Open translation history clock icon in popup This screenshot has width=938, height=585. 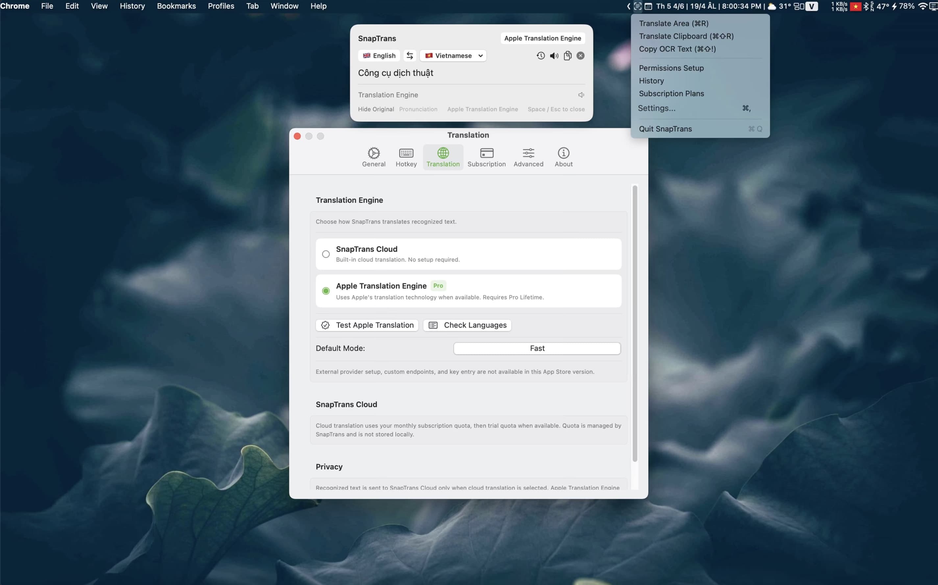coord(540,56)
